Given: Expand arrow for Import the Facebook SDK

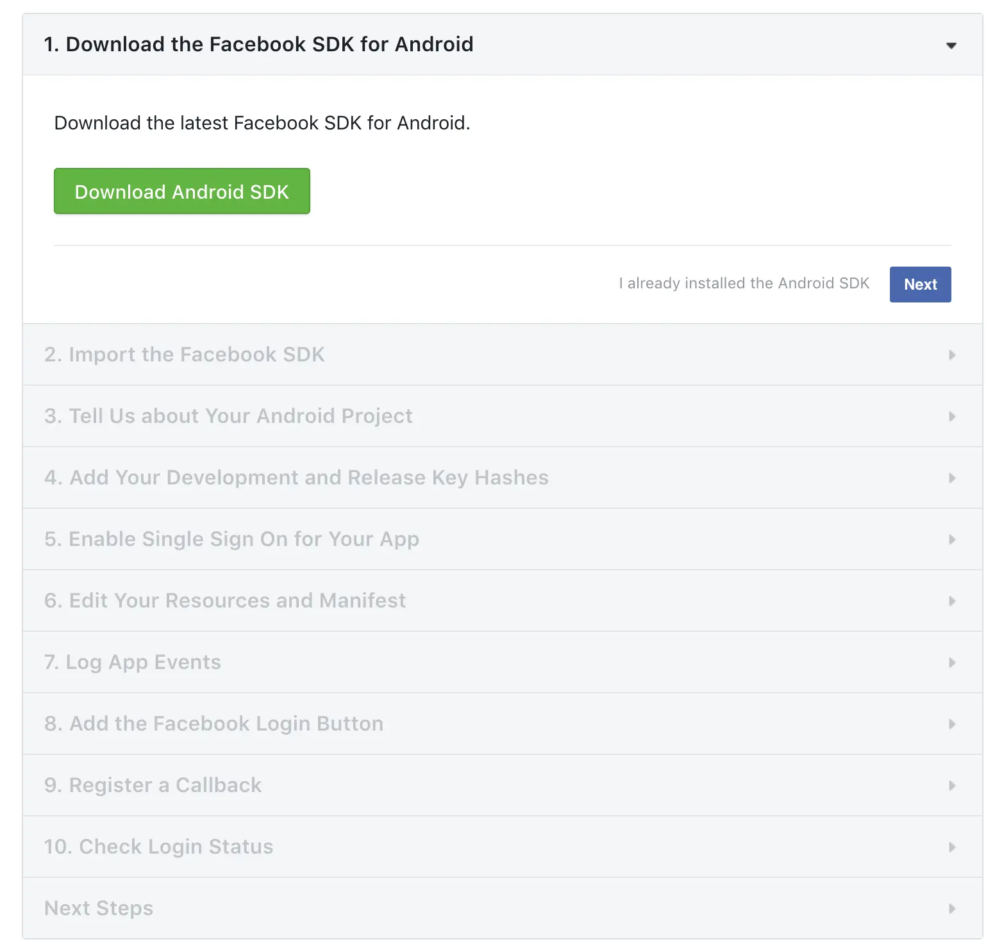Looking at the screenshot, I should pyautogui.click(x=952, y=355).
